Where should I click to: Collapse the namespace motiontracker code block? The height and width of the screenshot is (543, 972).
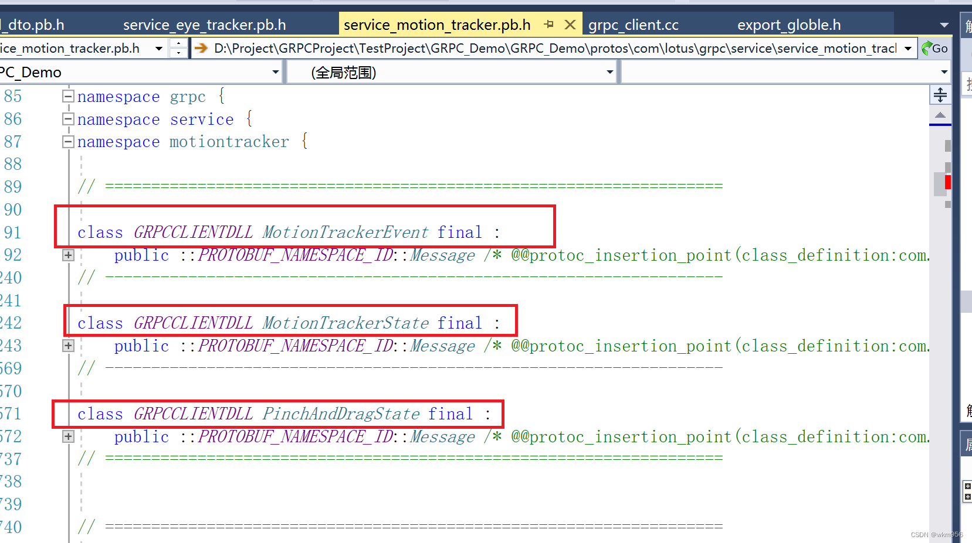point(67,141)
